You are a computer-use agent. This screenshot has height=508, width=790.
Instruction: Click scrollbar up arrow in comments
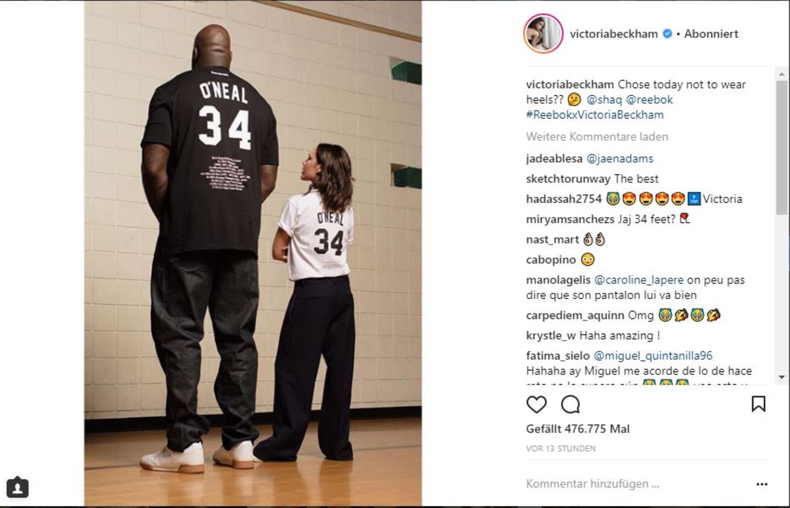click(781, 73)
